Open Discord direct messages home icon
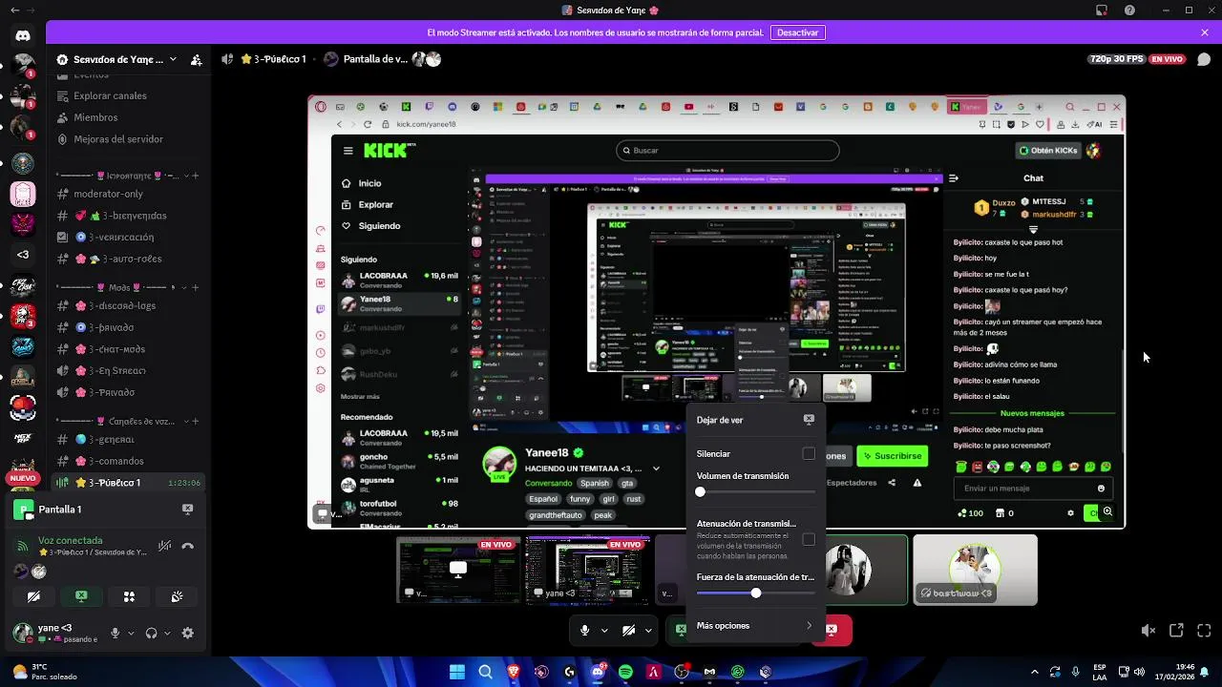Screen dimensions: 1222x687 click(x=23, y=35)
